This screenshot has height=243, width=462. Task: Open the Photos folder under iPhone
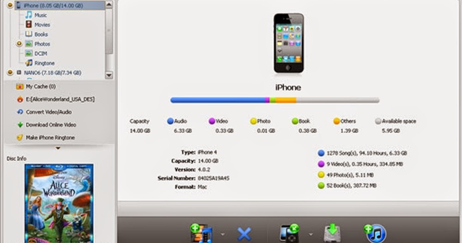click(x=42, y=44)
